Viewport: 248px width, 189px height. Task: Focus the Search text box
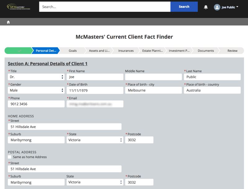105,7
